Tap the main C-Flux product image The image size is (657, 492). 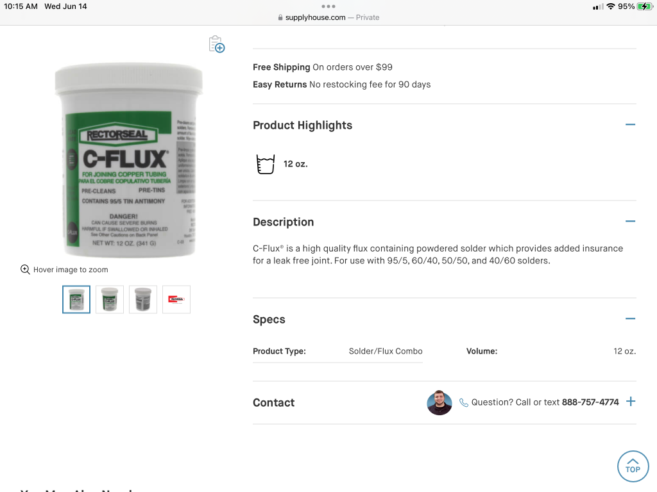(x=128, y=160)
